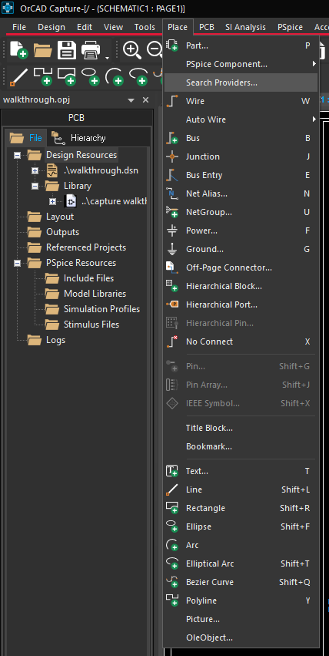Select Bezier Curve menu item
The width and height of the screenshot is (329, 656).
[241, 582]
